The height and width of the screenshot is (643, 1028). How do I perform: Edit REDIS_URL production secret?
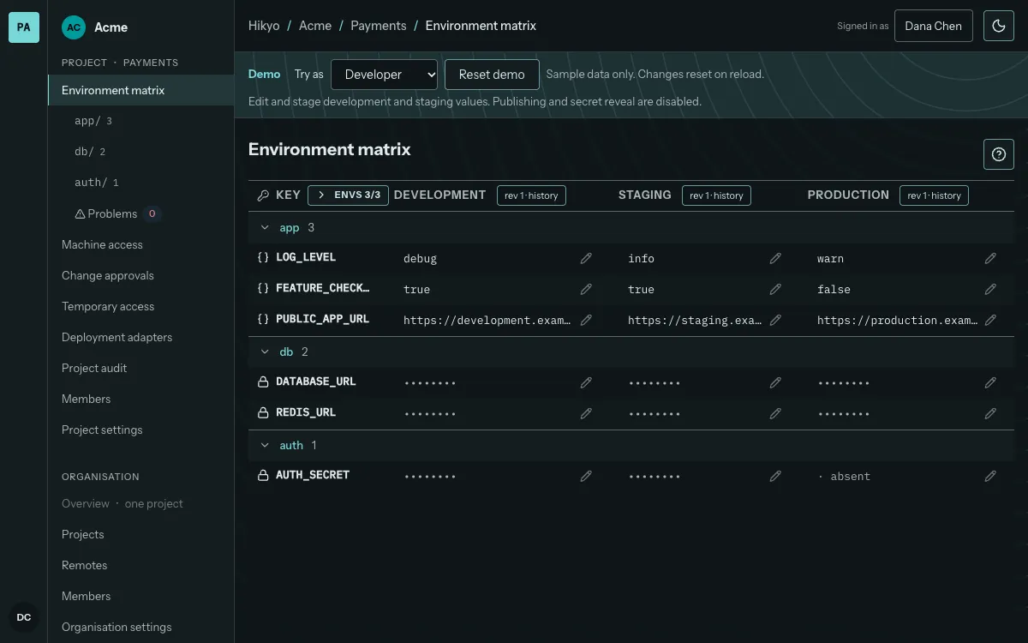pos(990,413)
